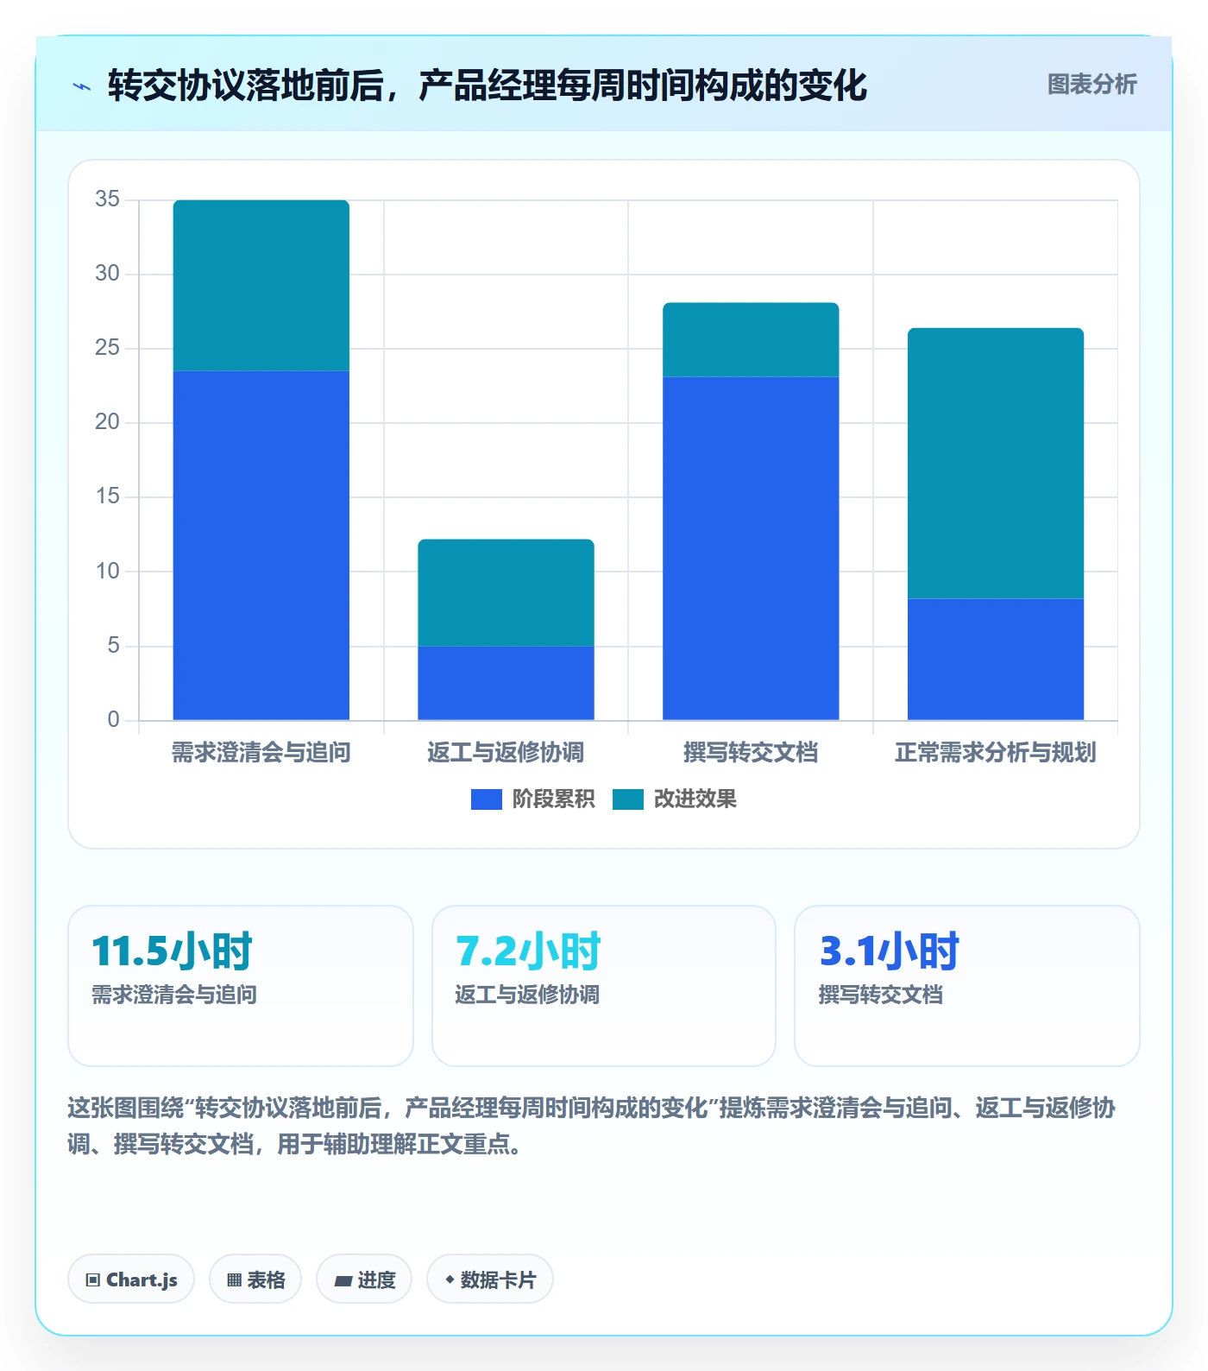Click the teal 撰写转交文档 bar segment
1208x1371 pixels.
click(751, 340)
